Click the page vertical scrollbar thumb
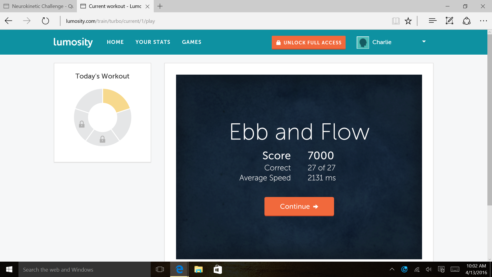This screenshot has height=277, width=492. pyautogui.click(x=489, y=120)
